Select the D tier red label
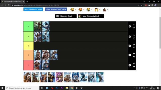The image size is (161, 90). coord(28,65)
